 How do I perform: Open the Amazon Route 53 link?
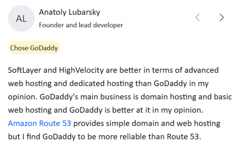pos(40,123)
